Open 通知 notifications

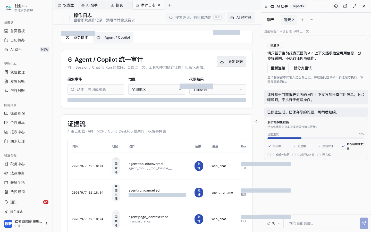(x=26, y=202)
